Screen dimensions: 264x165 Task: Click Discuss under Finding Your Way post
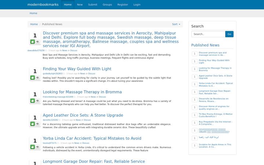point(92,74)
